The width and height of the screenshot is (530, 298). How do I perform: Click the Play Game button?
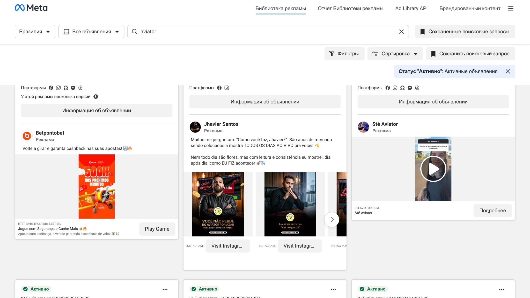click(157, 229)
